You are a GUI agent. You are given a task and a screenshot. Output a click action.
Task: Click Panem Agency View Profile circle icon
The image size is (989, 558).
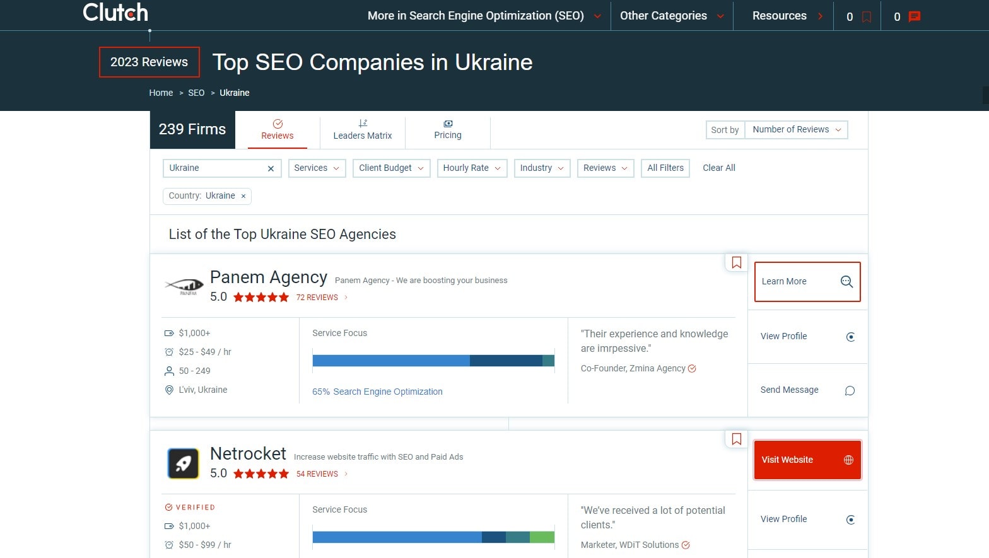(x=850, y=337)
